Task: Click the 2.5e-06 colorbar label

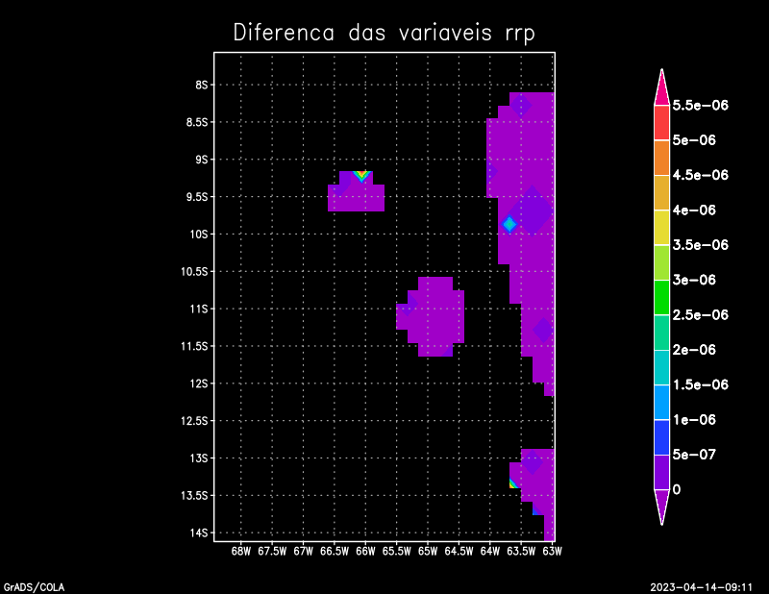Action: point(700,314)
